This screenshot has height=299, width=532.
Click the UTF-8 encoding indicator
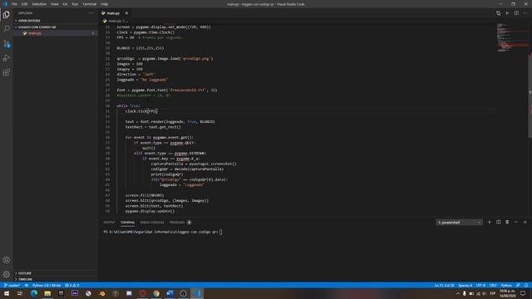480,286
